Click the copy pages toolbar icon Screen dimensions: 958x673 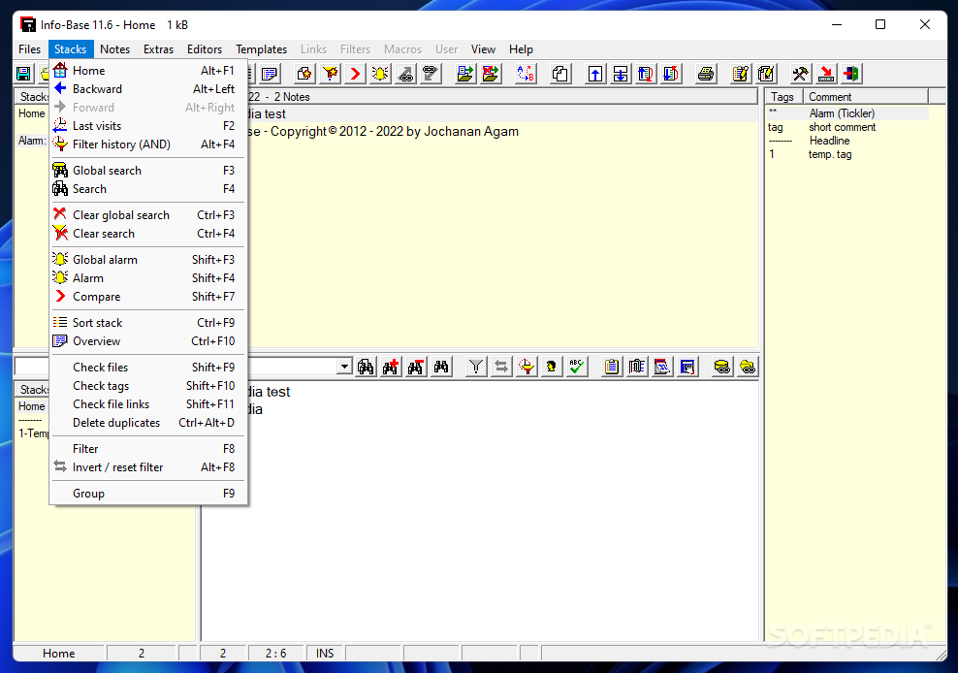tap(560, 74)
